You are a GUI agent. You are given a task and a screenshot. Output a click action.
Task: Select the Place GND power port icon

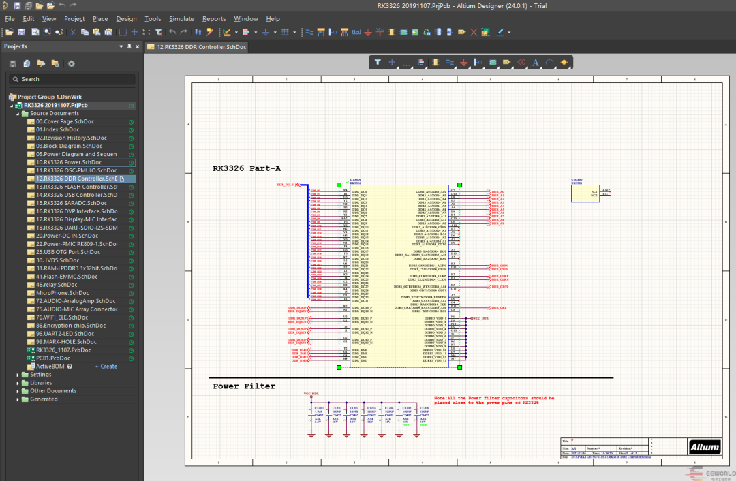[x=368, y=32]
